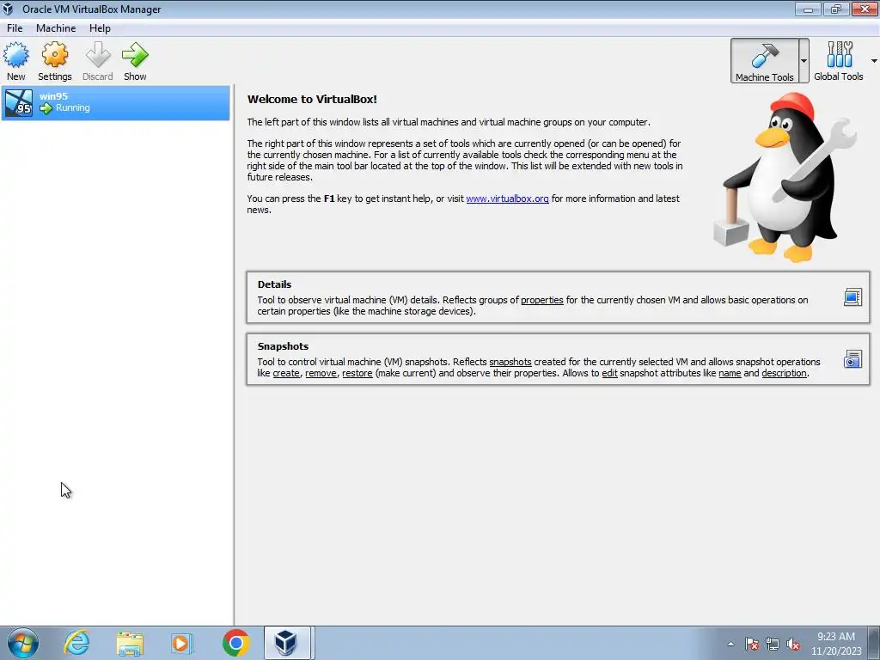Launch Internet Explorer from the taskbar

pos(76,643)
